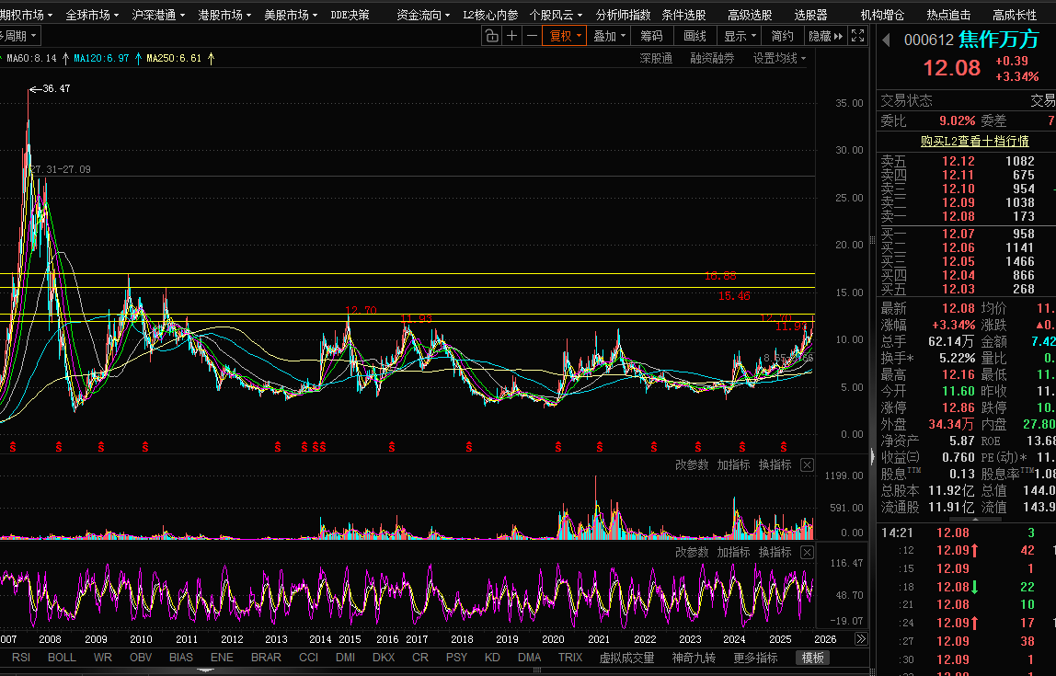
Task: Select the BOLL indicator tab
Action: pyautogui.click(x=62, y=658)
